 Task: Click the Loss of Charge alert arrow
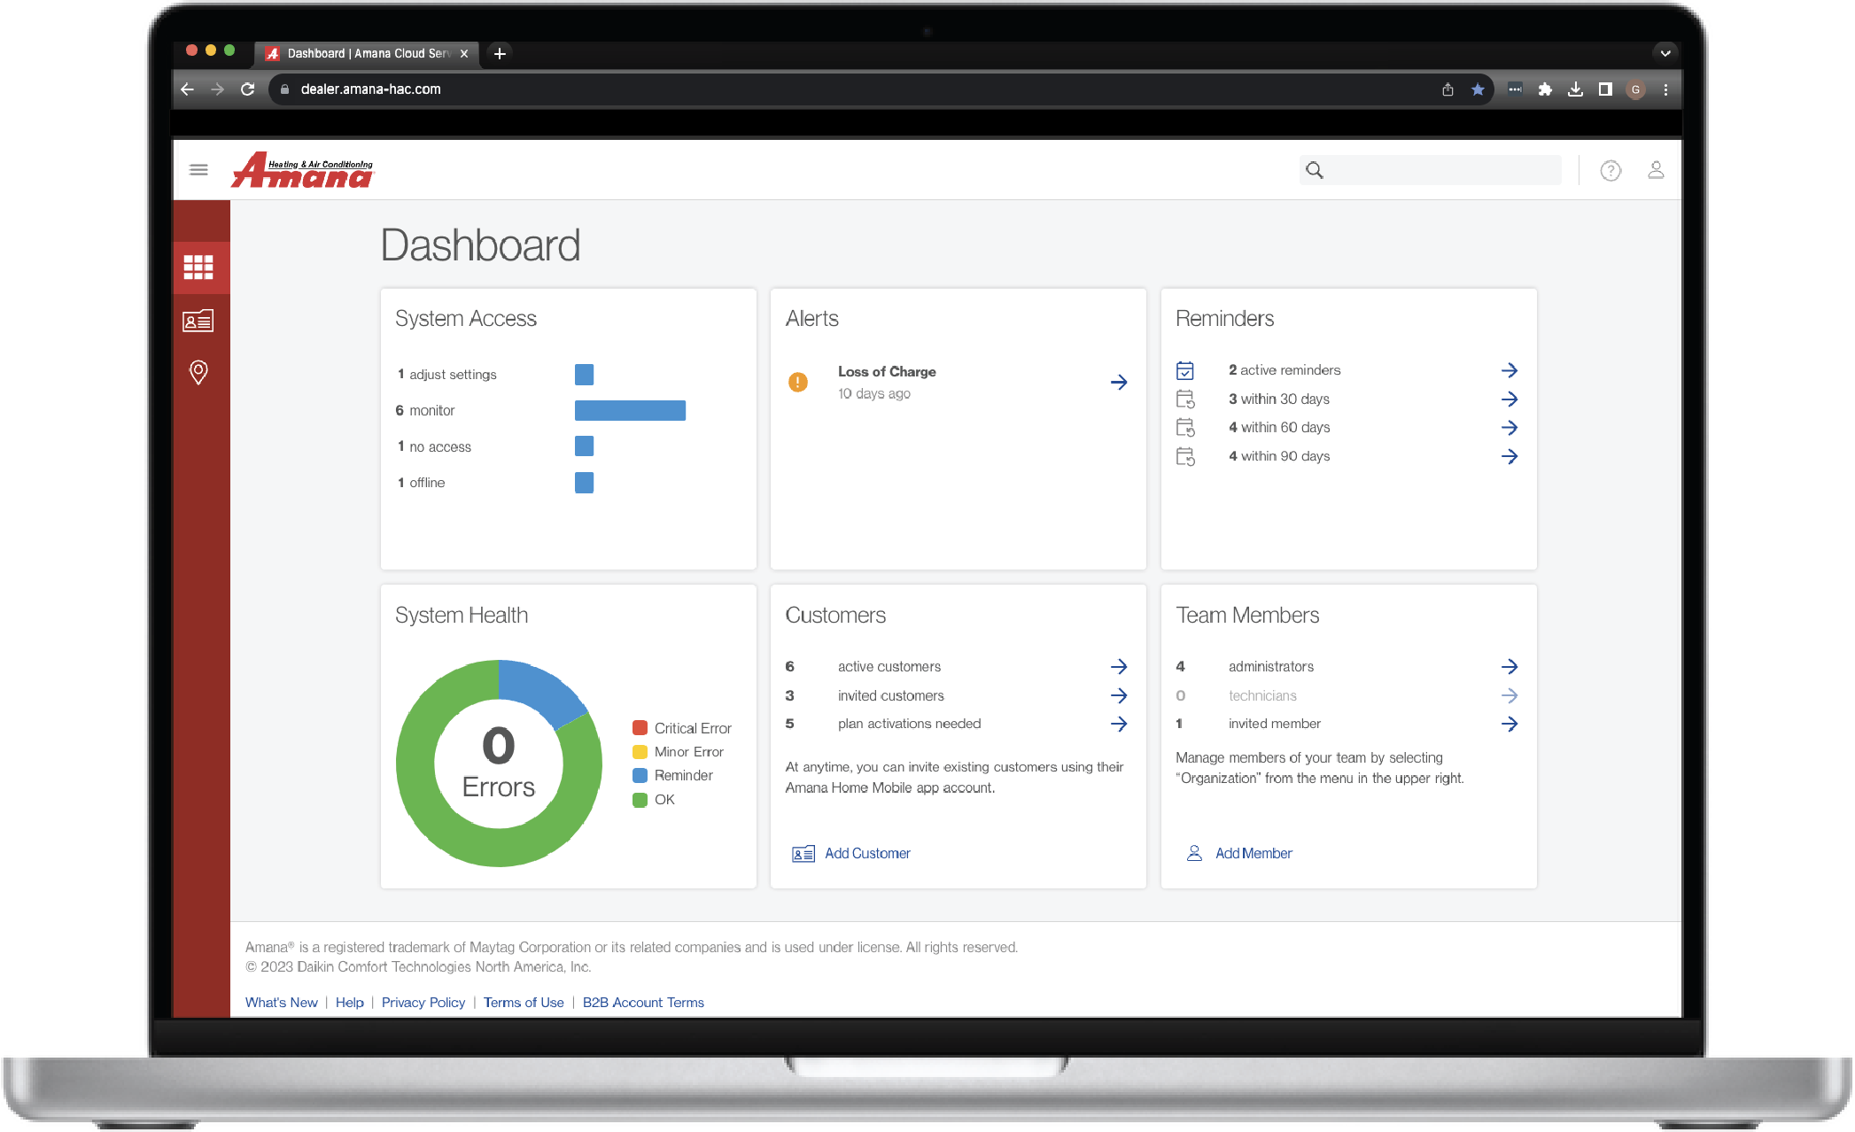1118,382
